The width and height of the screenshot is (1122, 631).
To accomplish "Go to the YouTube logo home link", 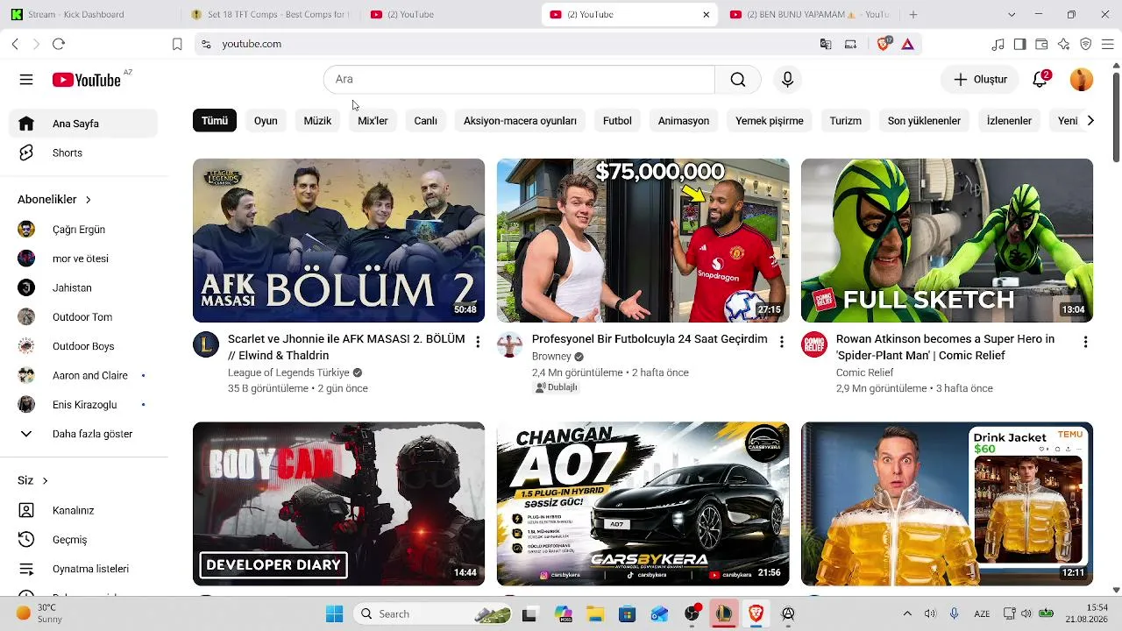I will click(87, 80).
